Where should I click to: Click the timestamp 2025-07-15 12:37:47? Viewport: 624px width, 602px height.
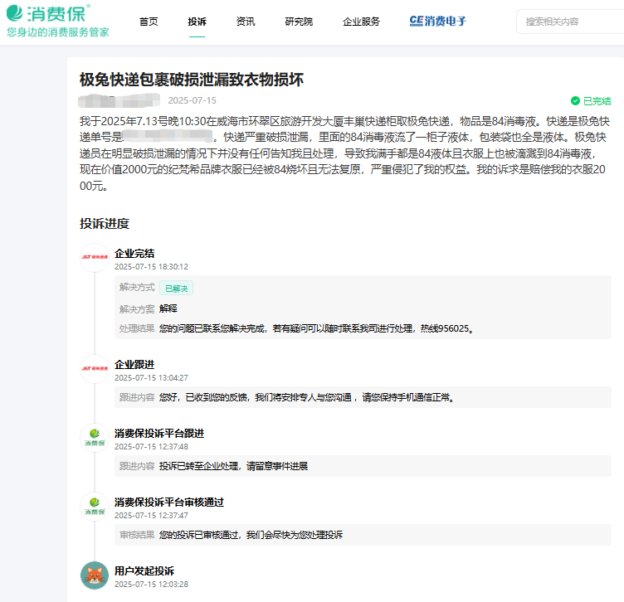tap(151, 515)
